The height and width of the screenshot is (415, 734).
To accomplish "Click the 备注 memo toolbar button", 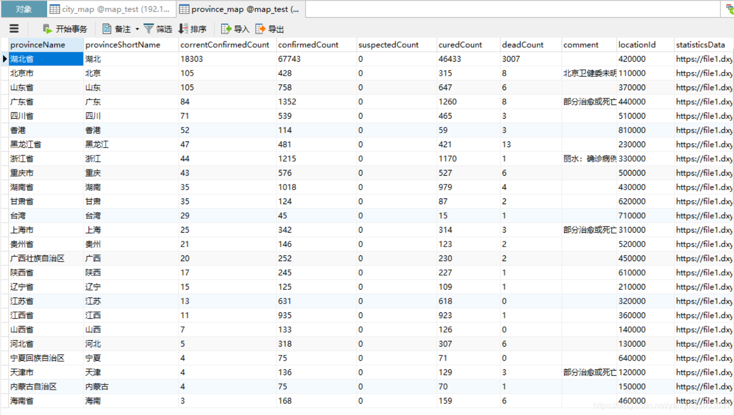I will coord(116,29).
